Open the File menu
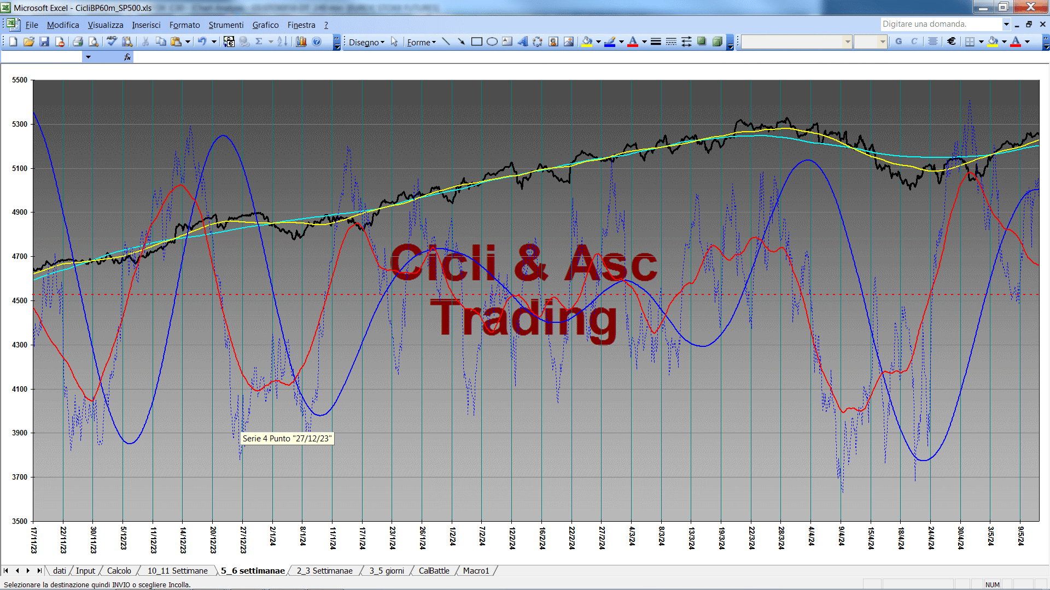This screenshot has width=1050, height=590. [x=32, y=25]
